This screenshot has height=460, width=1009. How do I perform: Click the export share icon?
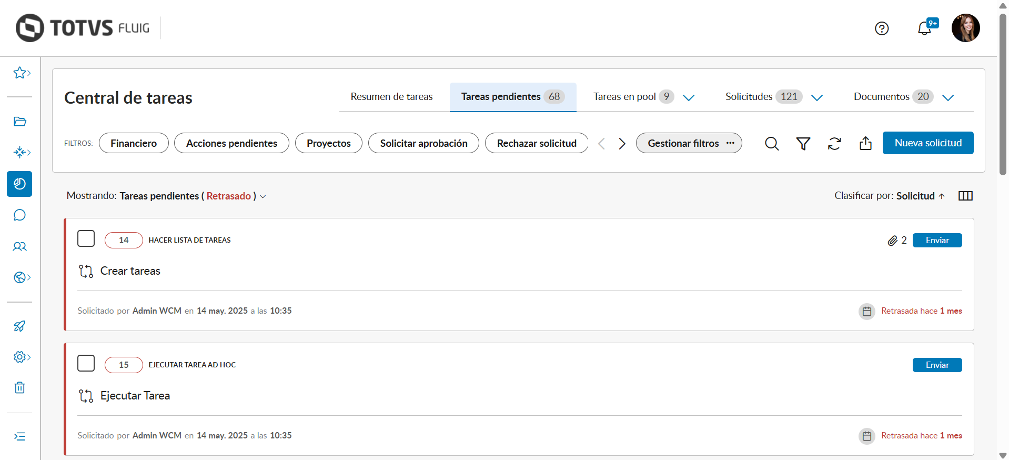[x=865, y=144]
